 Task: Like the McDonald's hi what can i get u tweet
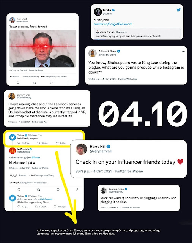pyautogui.click(x=58, y=189)
